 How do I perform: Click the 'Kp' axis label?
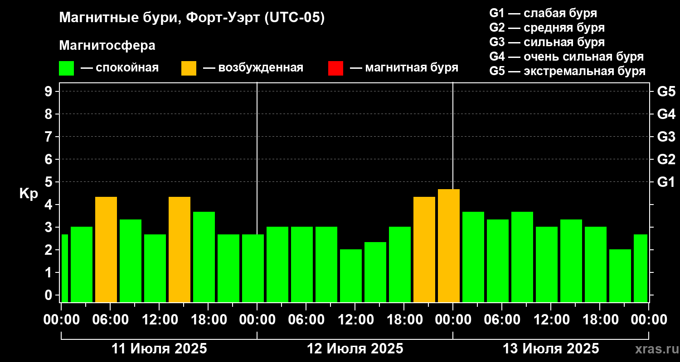(29, 193)
